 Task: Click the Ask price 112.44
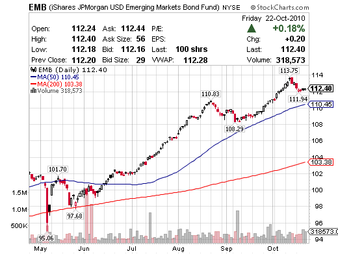[x=133, y=29]
